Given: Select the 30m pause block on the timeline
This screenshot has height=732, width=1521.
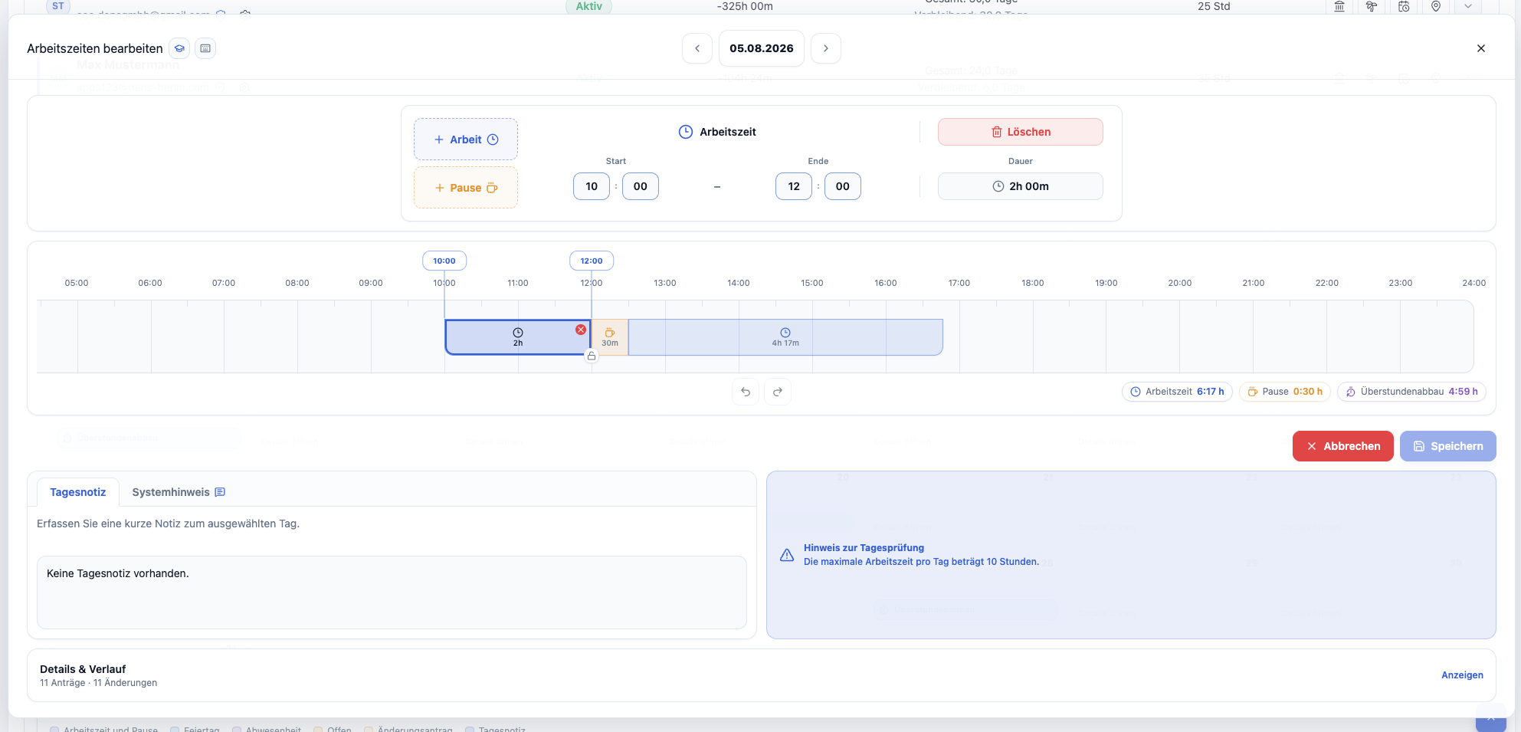Looking at the screenshot, I should (610, 337).
